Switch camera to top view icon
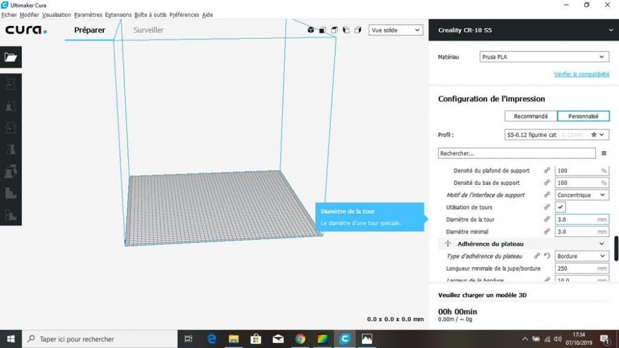Viewport: 619px width, 348px height. 334,30
